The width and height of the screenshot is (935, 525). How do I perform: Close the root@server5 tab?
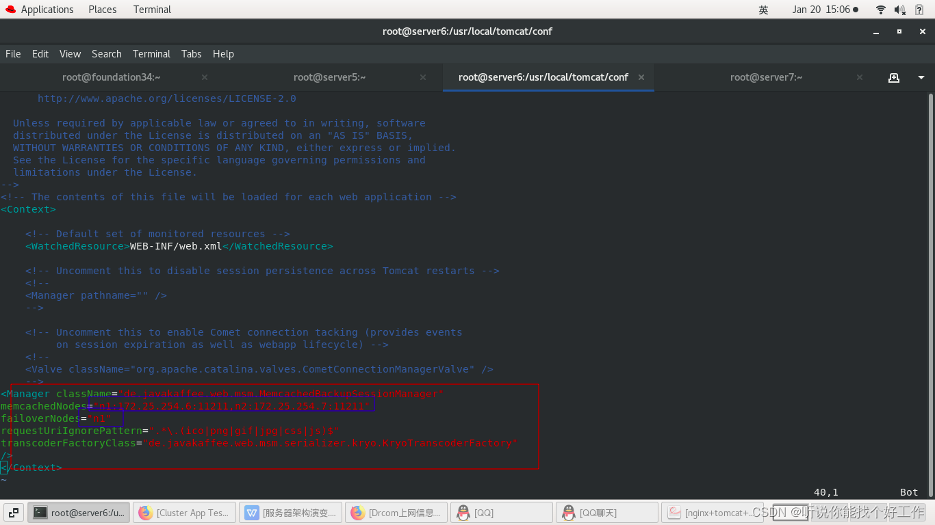point(422,77)
